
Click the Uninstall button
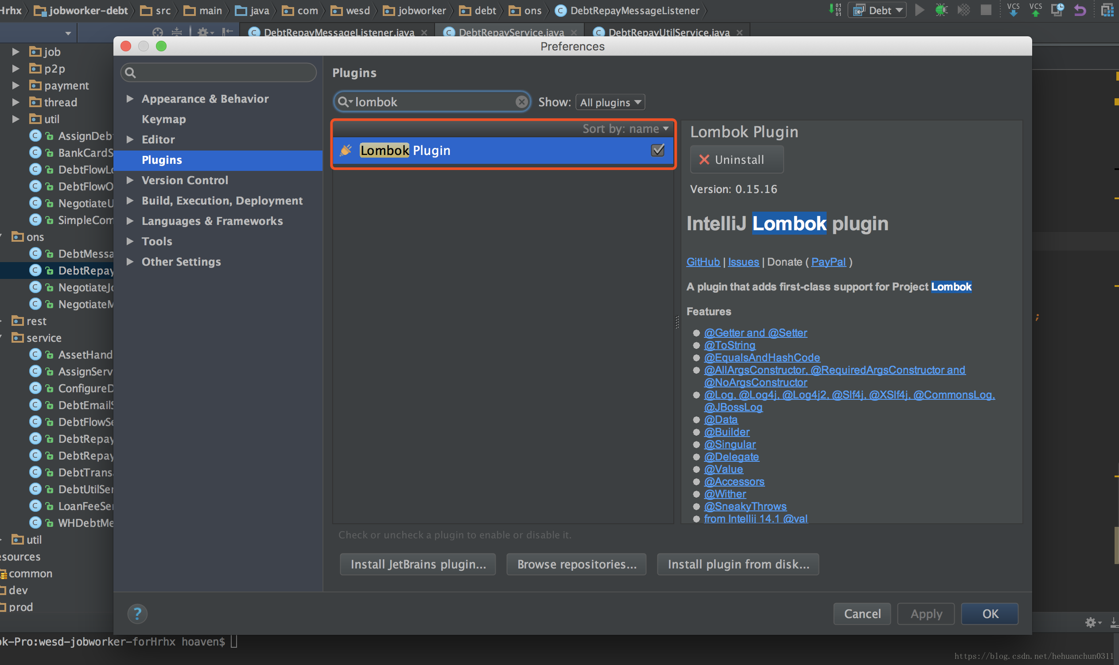pyautogui.click(x=737, y=159)
